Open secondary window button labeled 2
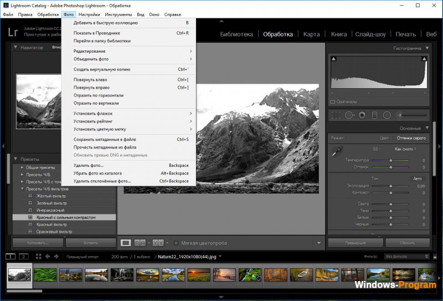443x301 pixels. click(x=24, y=257)
